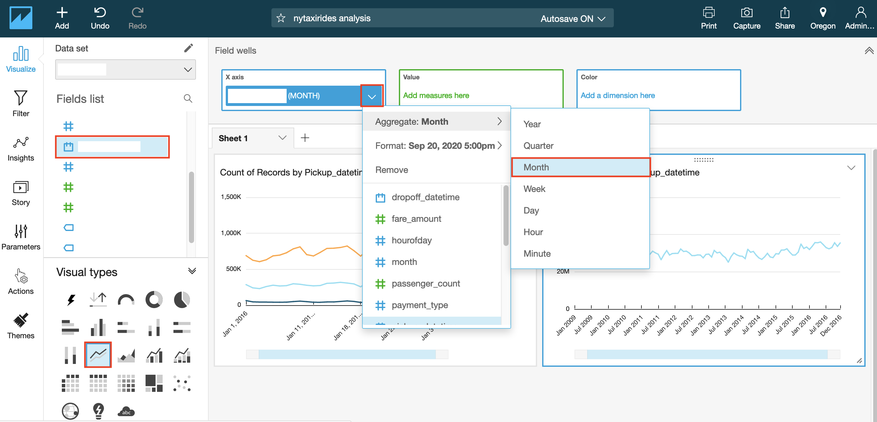
Task: Select the gauge chart visual type
Action: click(x=126, y=300)
